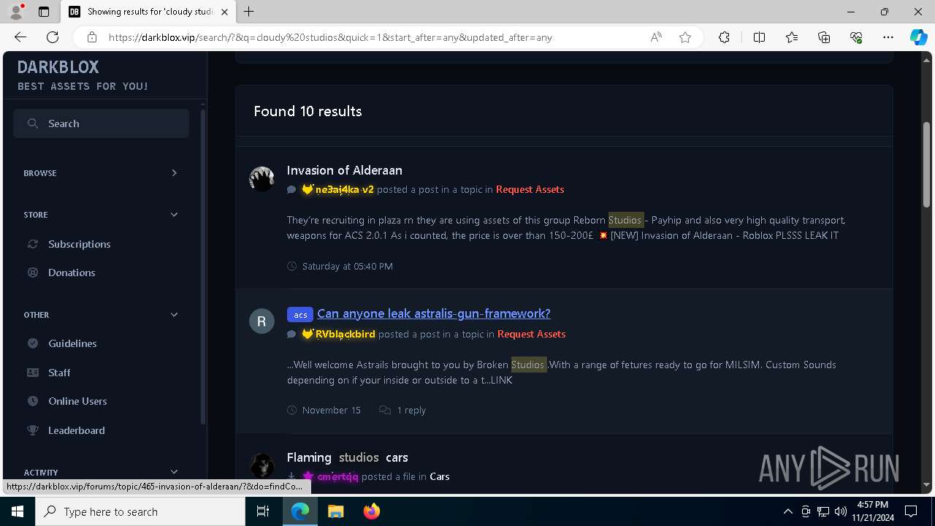Open ne3aj4ka v2 avatar image
Viewport: 935px width, 526px height.
tap(262, 178)
